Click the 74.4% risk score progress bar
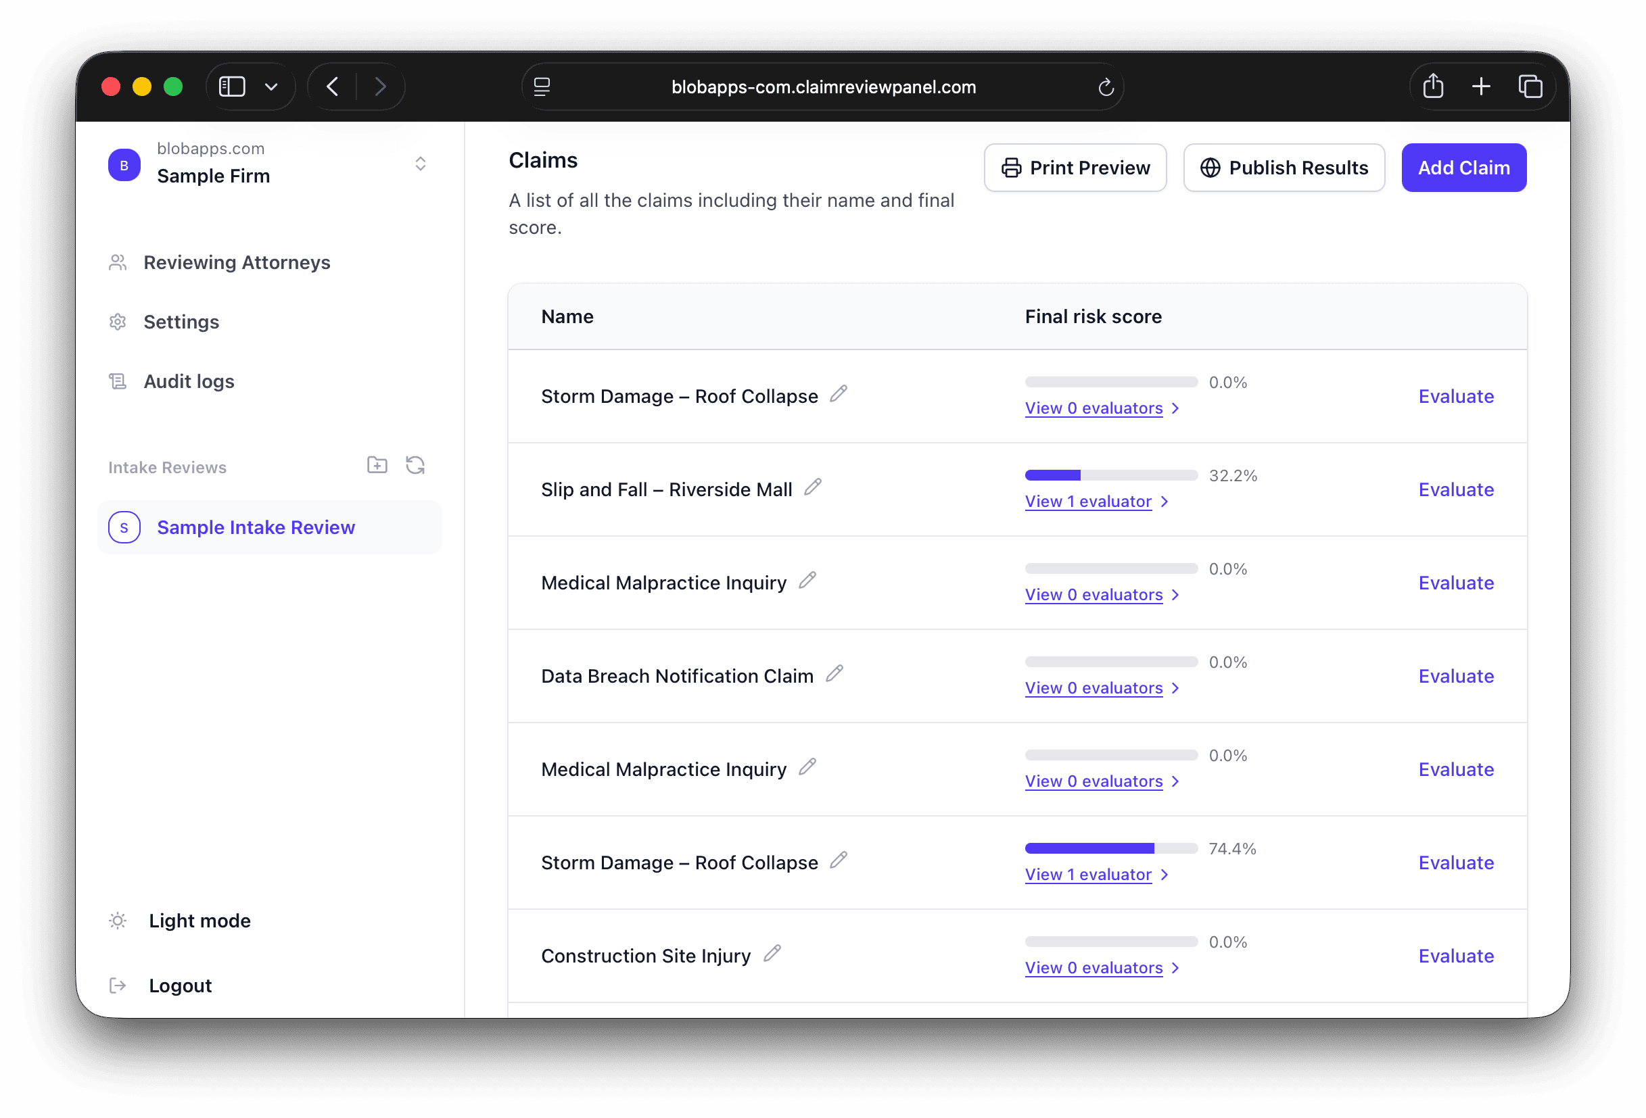 click(1110, 848)
